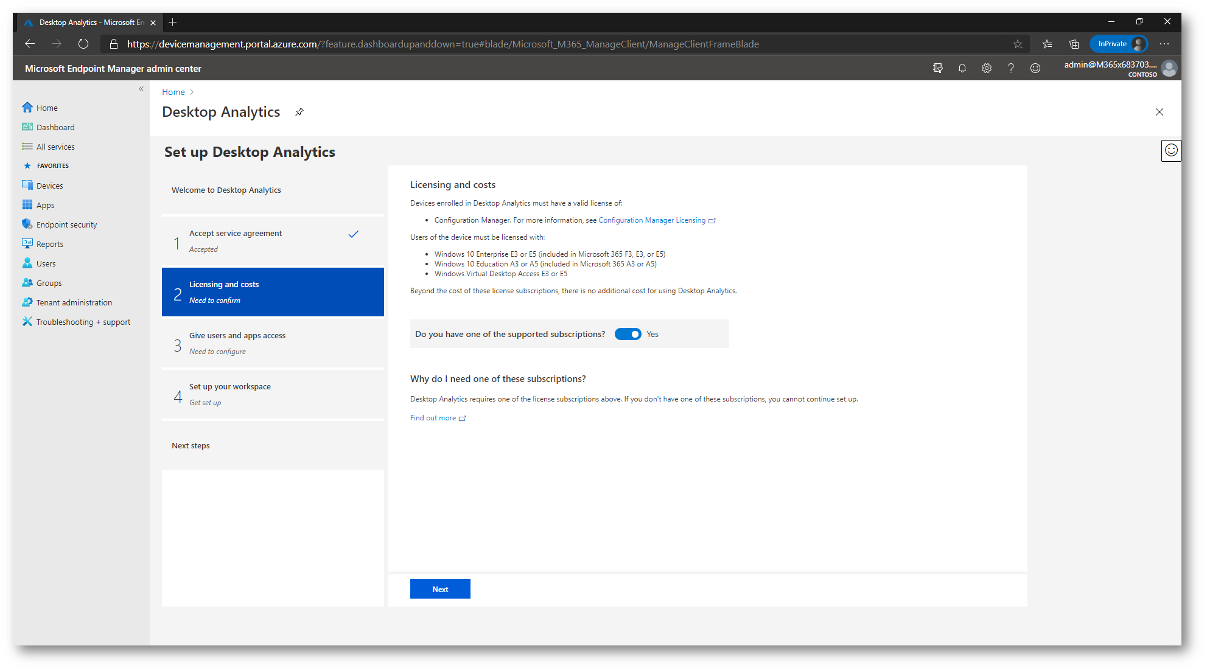Open the Reports sidebar icon
The height and width of the screenshot is (671, 1207).
[x=27, y=244]
